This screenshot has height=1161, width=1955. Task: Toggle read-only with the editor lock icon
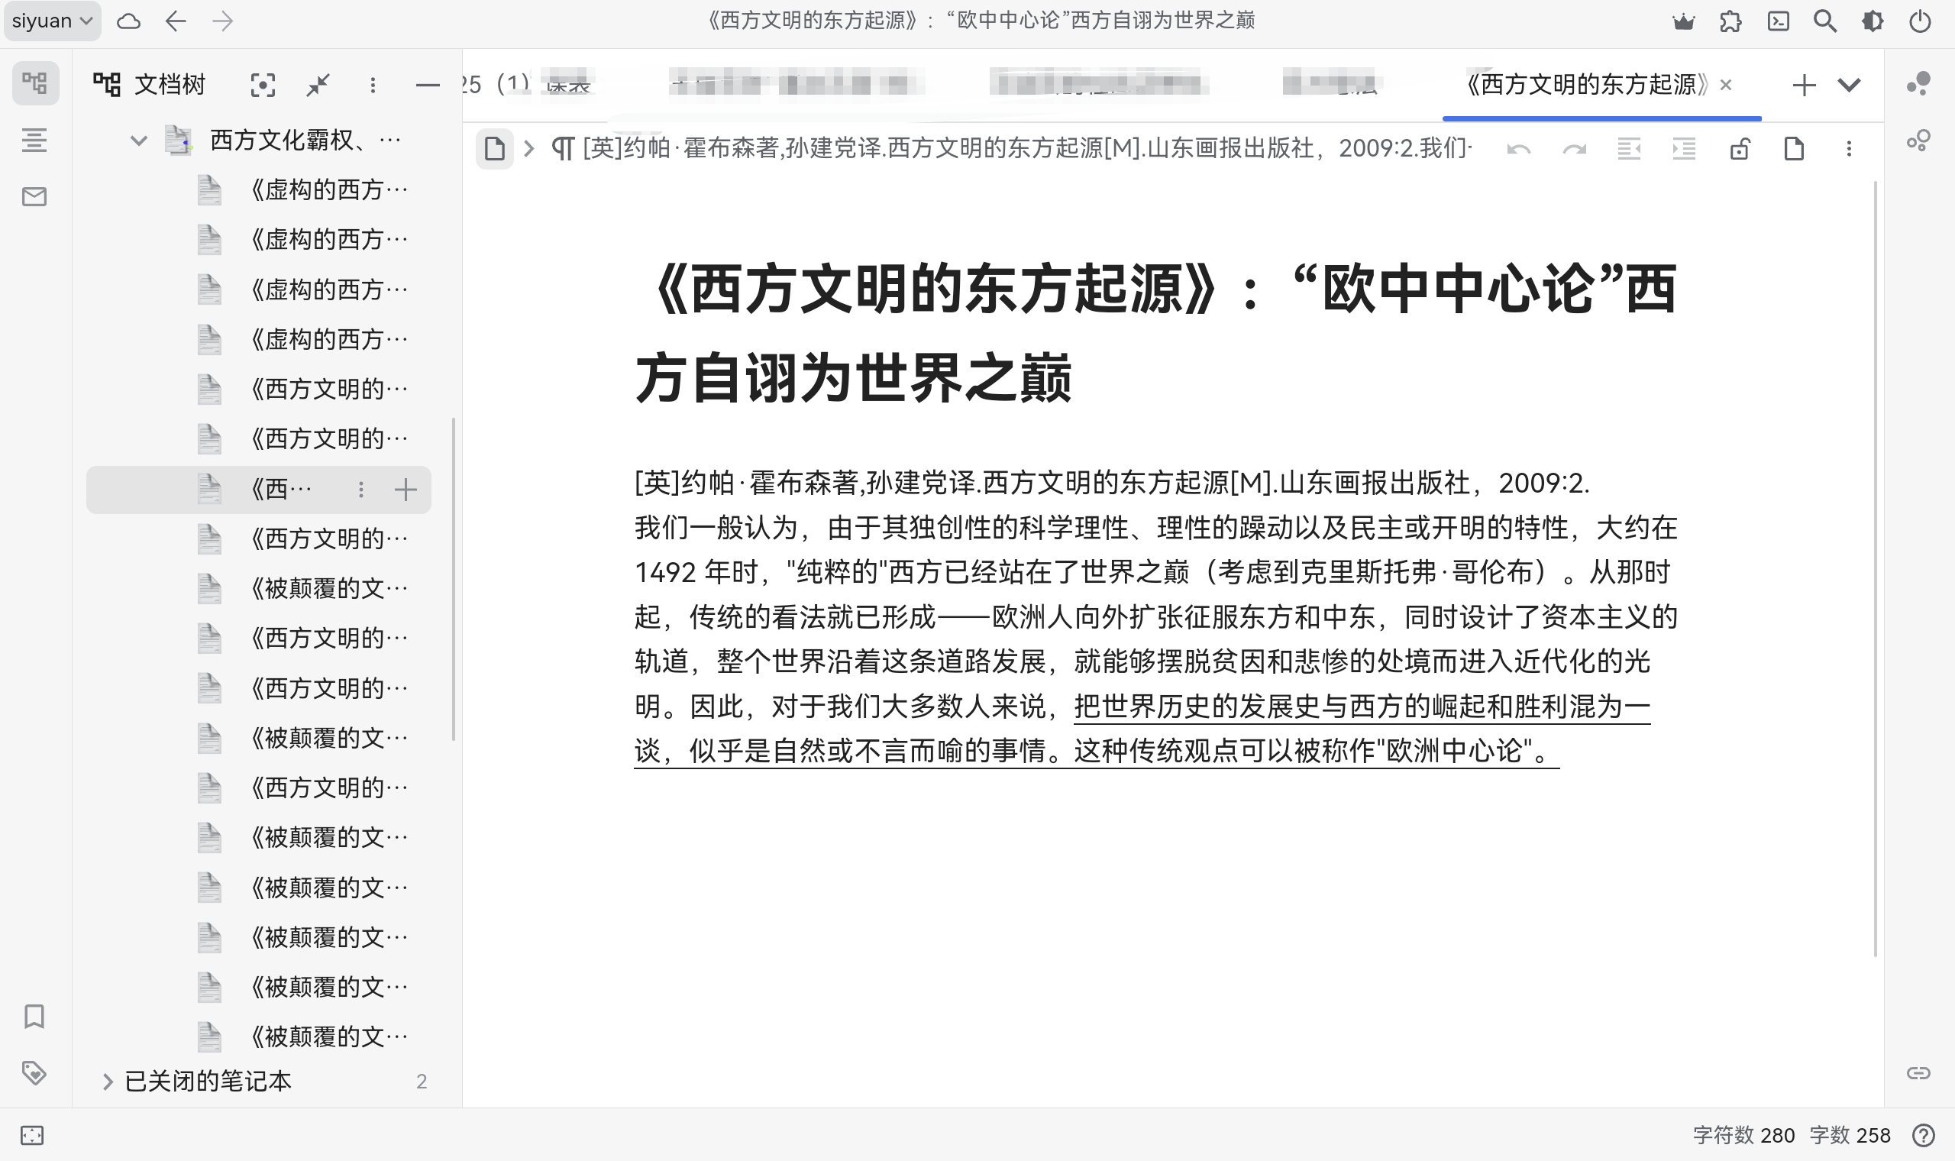(1740, 149)
